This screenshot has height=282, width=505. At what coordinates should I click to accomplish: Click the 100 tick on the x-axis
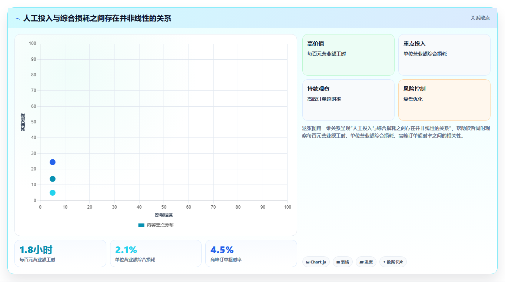click(x=288, y=207)
